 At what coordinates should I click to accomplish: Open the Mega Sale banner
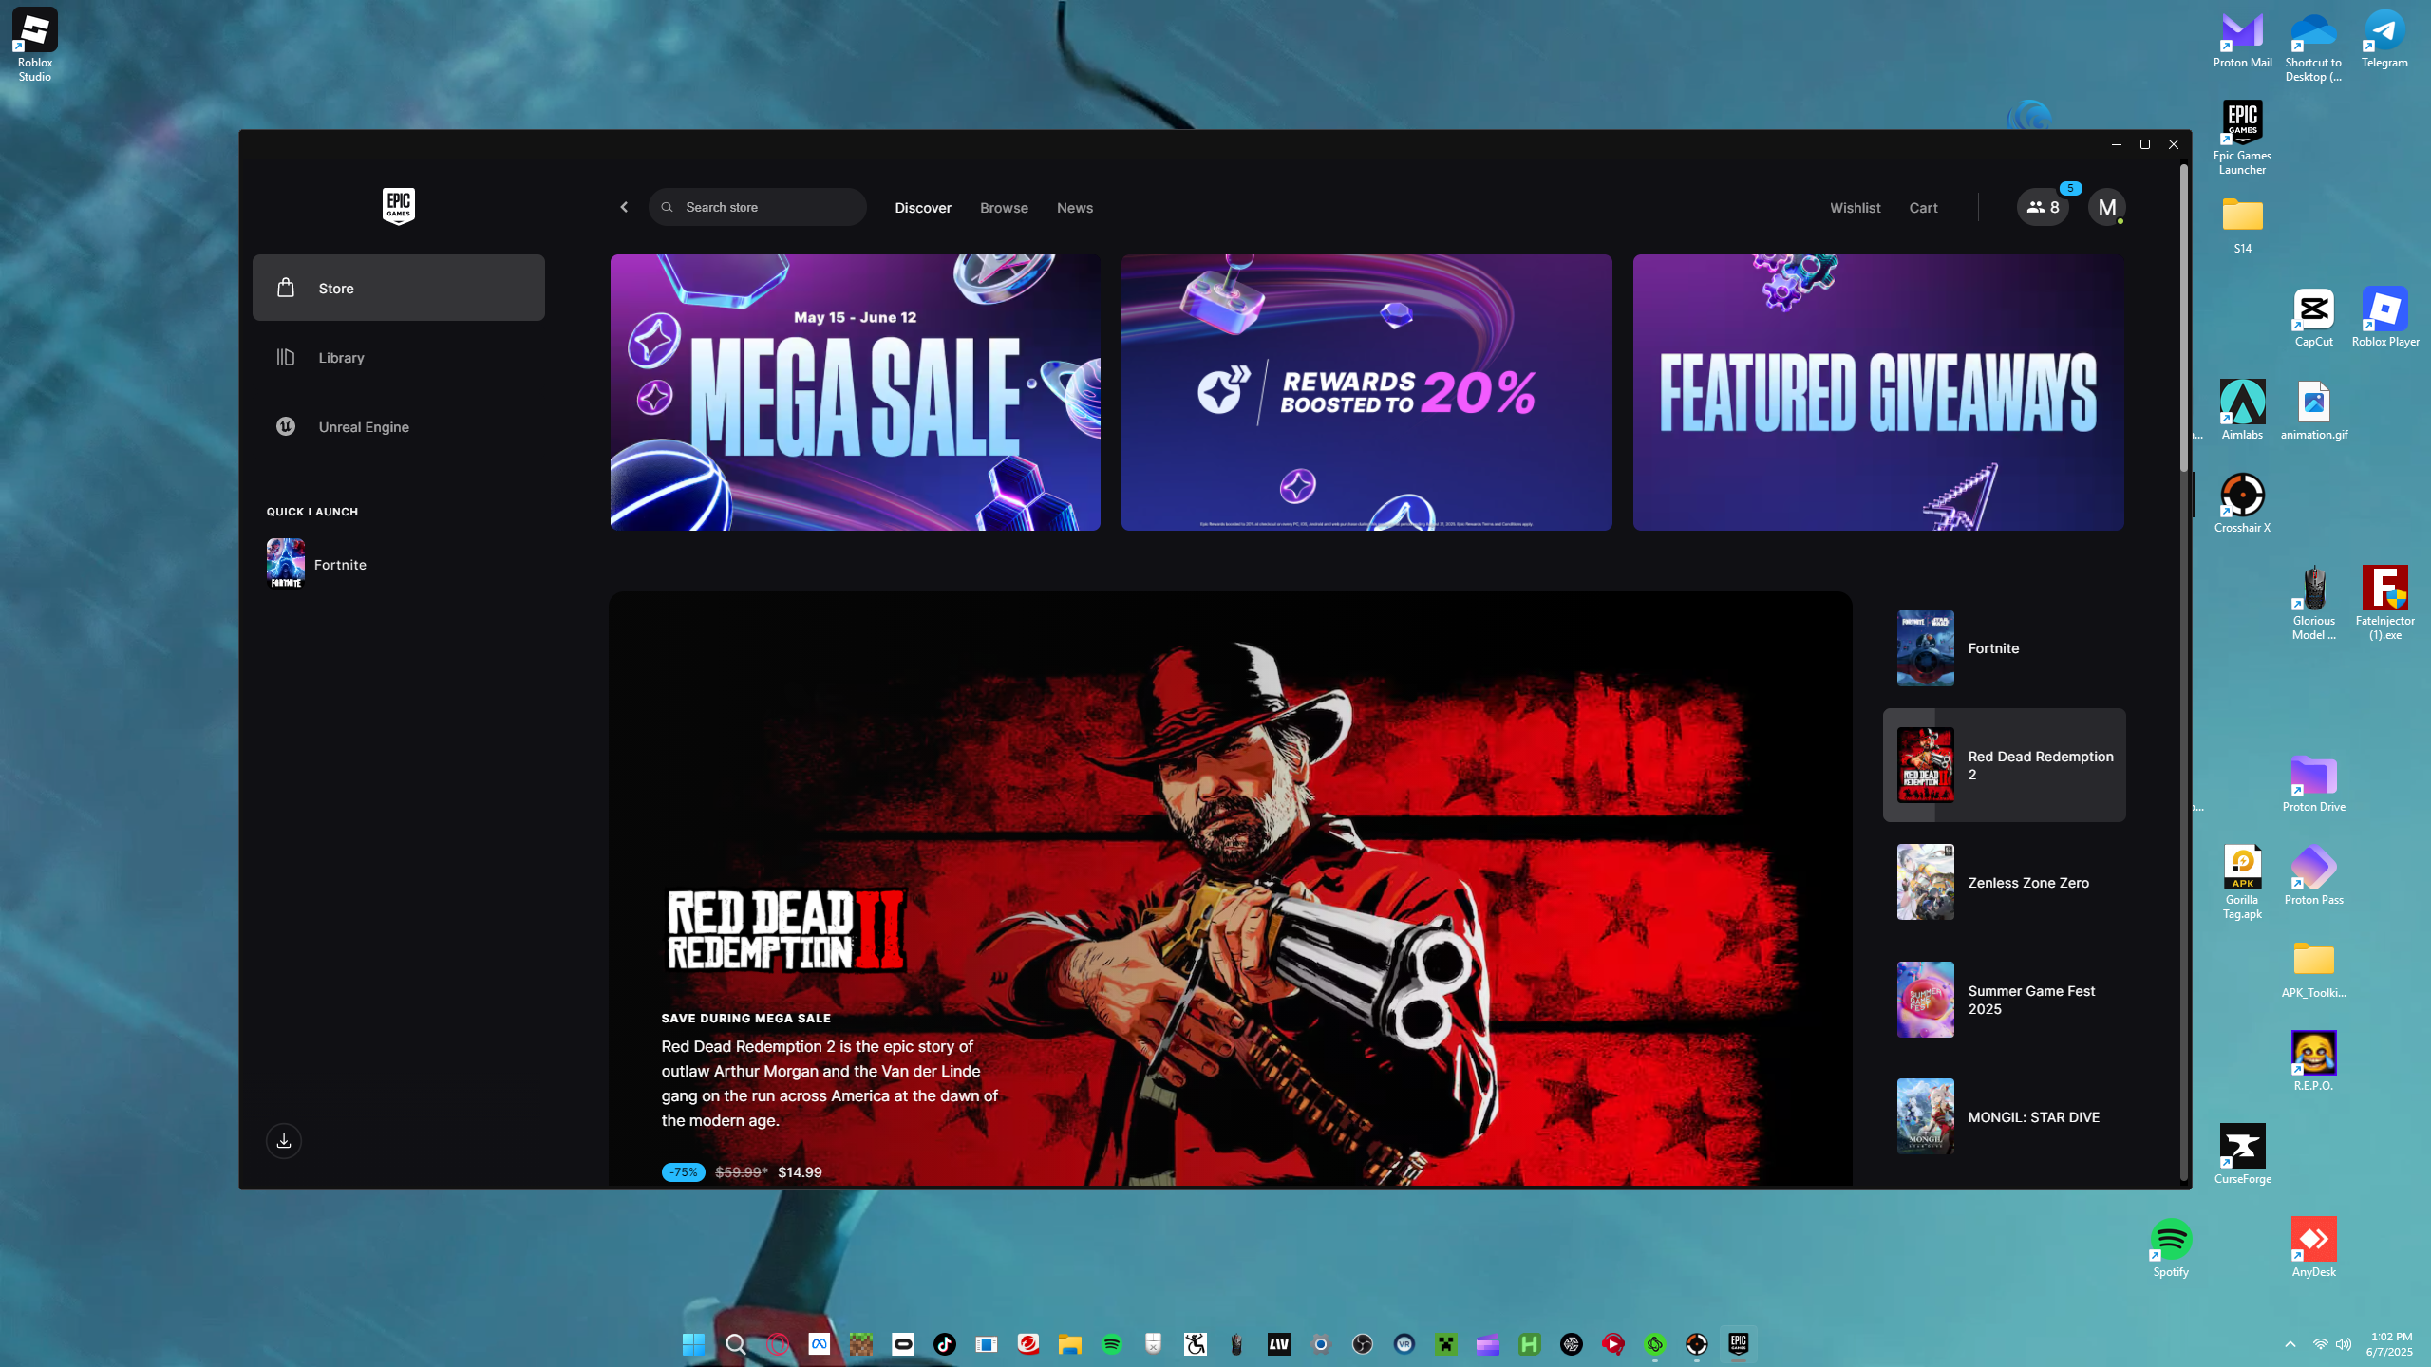tap(855, 392)
